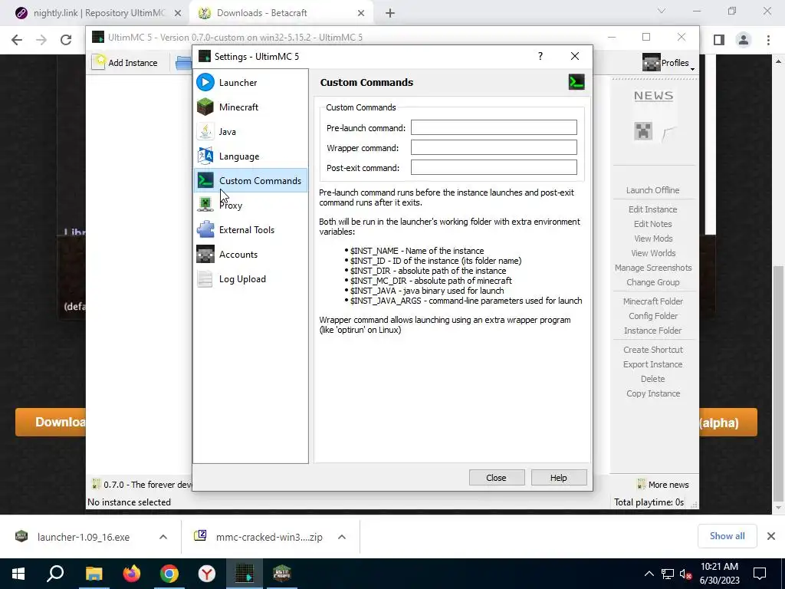The image size is (785, 589).
Task: Click the Help button in Settings
Action: click(559, 478)
